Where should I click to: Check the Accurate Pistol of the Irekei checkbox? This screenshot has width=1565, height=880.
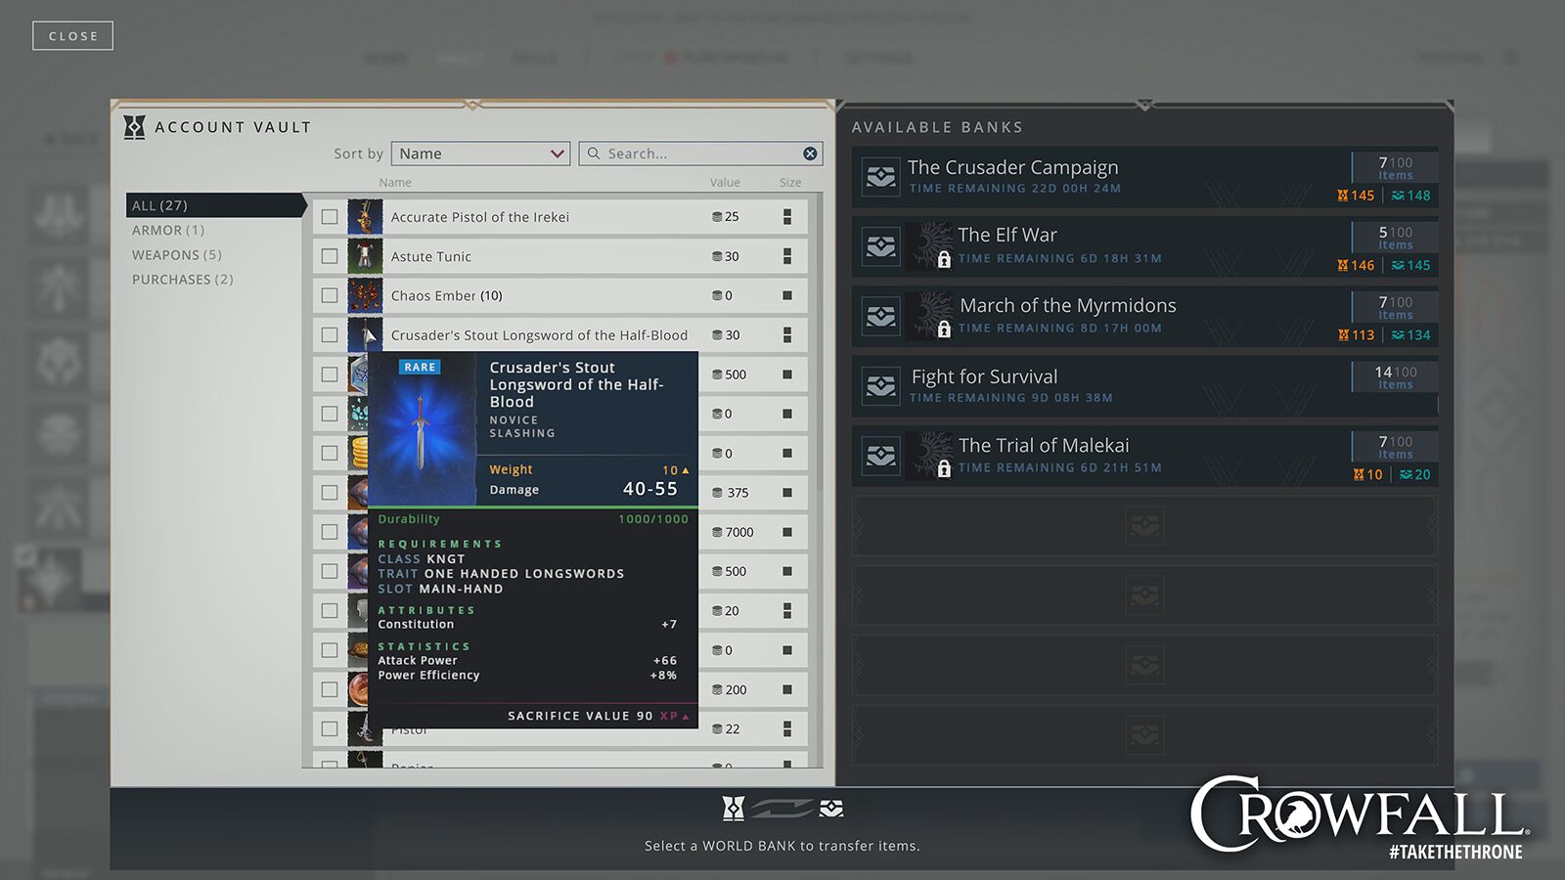[330, 217]
